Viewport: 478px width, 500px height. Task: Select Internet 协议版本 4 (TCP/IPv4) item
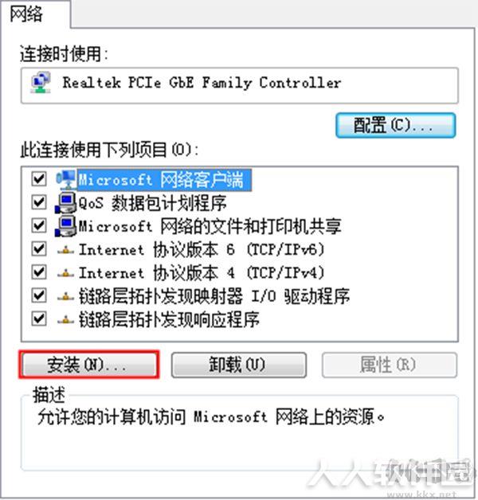[x=202, y=273]
